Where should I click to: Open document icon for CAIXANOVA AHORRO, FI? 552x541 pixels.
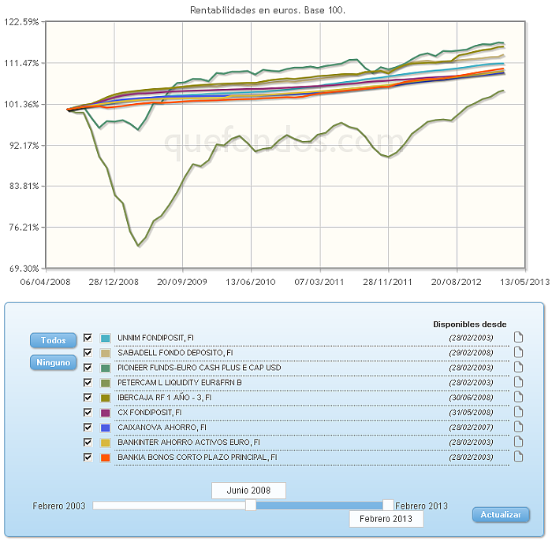pyautogui.click(x=518, y=427)
